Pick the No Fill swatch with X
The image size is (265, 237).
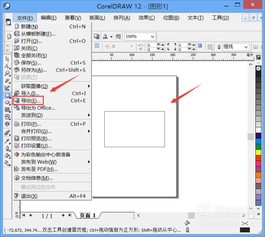coord(258,69)
